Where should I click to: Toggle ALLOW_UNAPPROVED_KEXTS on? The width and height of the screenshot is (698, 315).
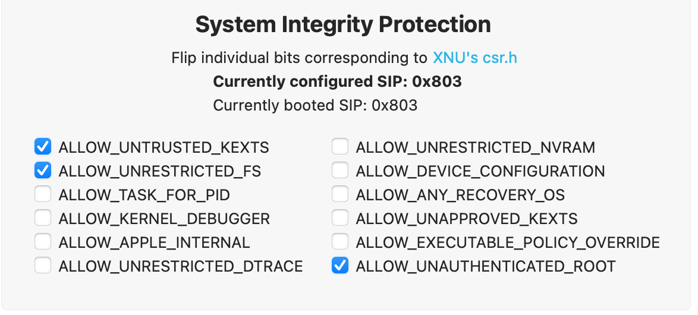(339, 218)
